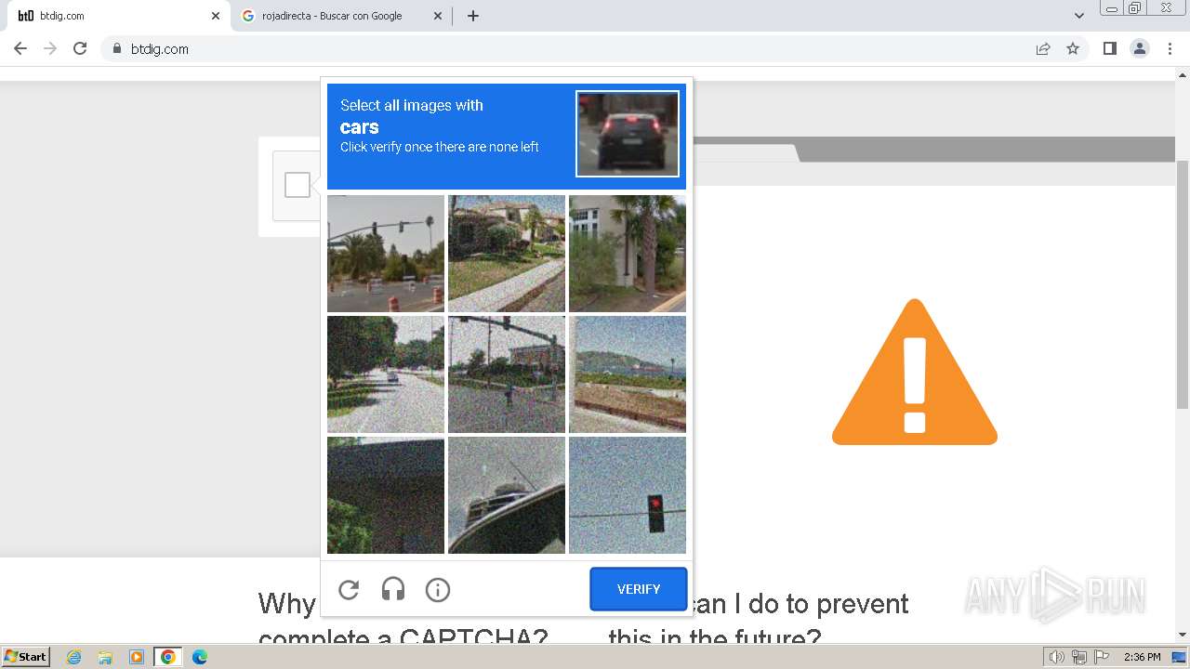This screenshot has height=669, width=1190.
Task: Click the reCAPTCHA reload challenge icon
Action: point(349,589)
